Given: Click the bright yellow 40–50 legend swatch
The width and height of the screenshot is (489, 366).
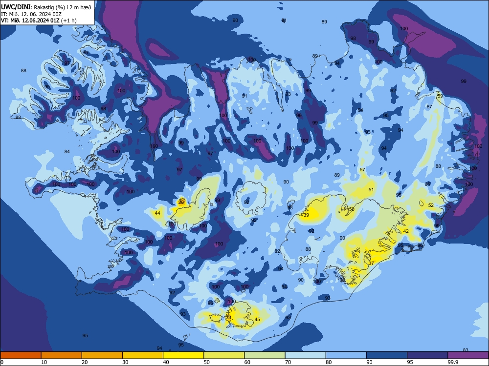Looking at the screenshot, I should [x=183, y=355].
